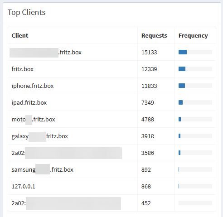Open the 127.0.0.1 client entry
223x217 pixels.
pos(24,187)
